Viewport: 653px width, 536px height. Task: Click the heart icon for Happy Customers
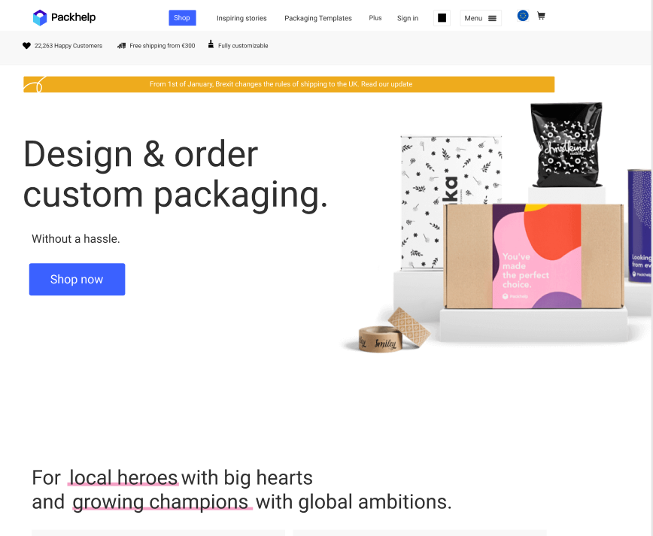pos(26,46)
